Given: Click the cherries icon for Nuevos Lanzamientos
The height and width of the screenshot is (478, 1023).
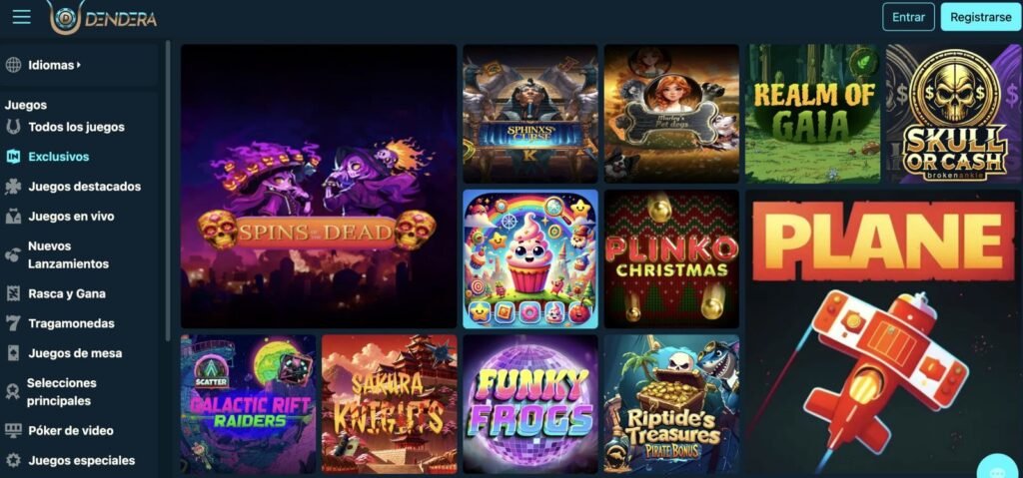Looking at the screenshot, I should [12, 255].
